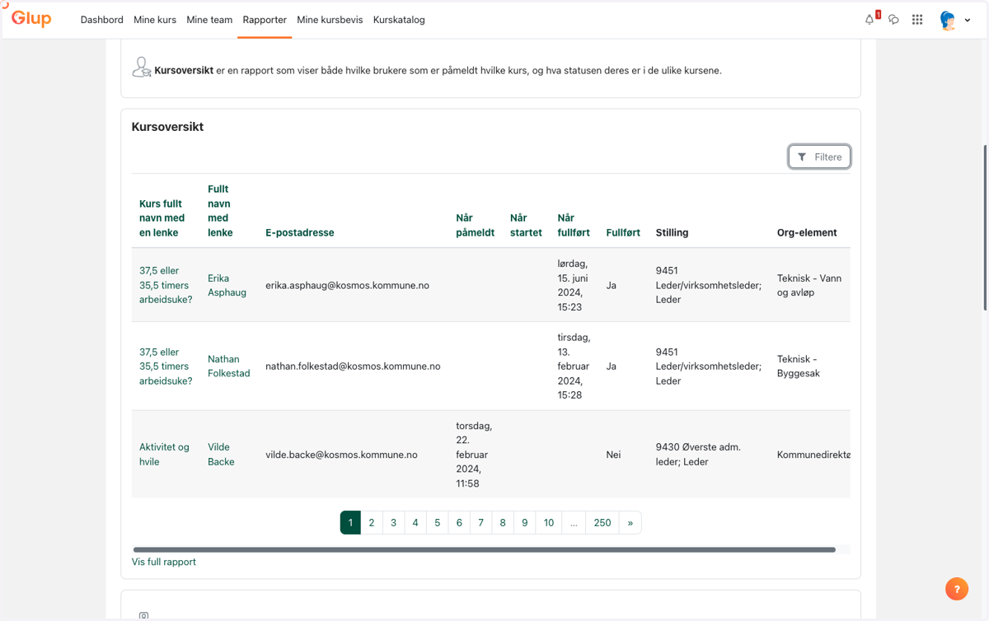The image size is (989, 621).
Task: Sort by Når fullført column
Action: coord(574,226)
